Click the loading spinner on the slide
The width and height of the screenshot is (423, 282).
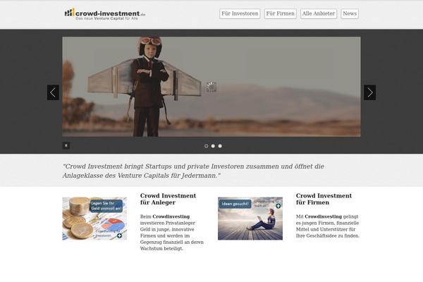[x=211, y=87]
